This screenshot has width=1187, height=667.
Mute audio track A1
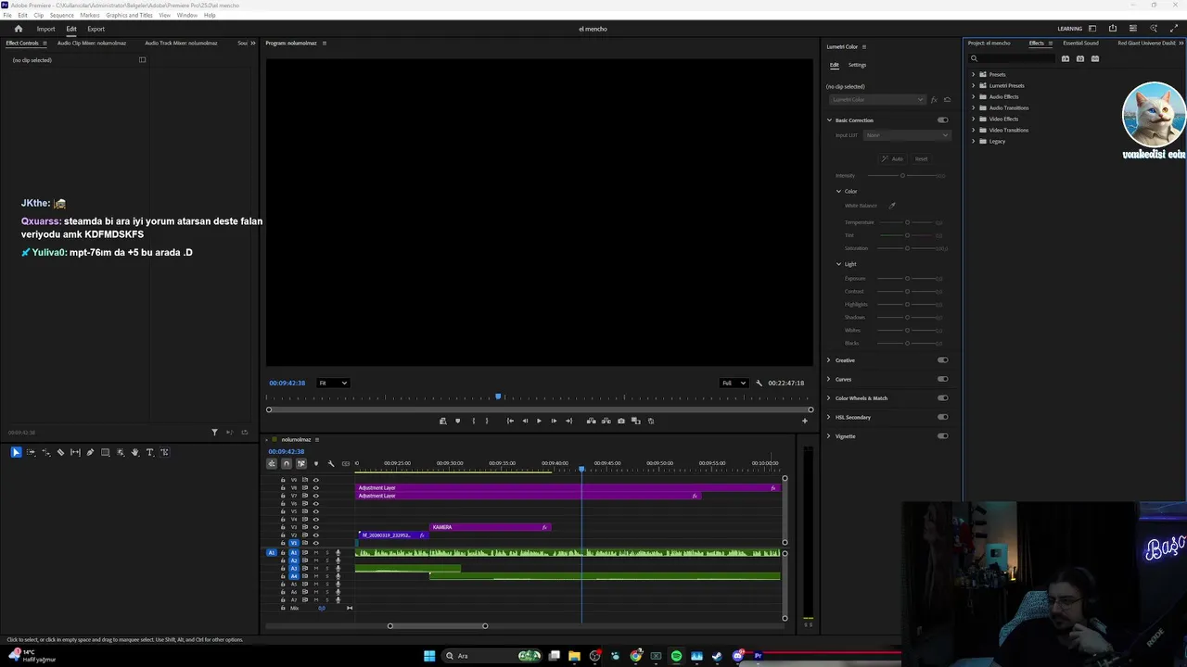coord(315,552)
